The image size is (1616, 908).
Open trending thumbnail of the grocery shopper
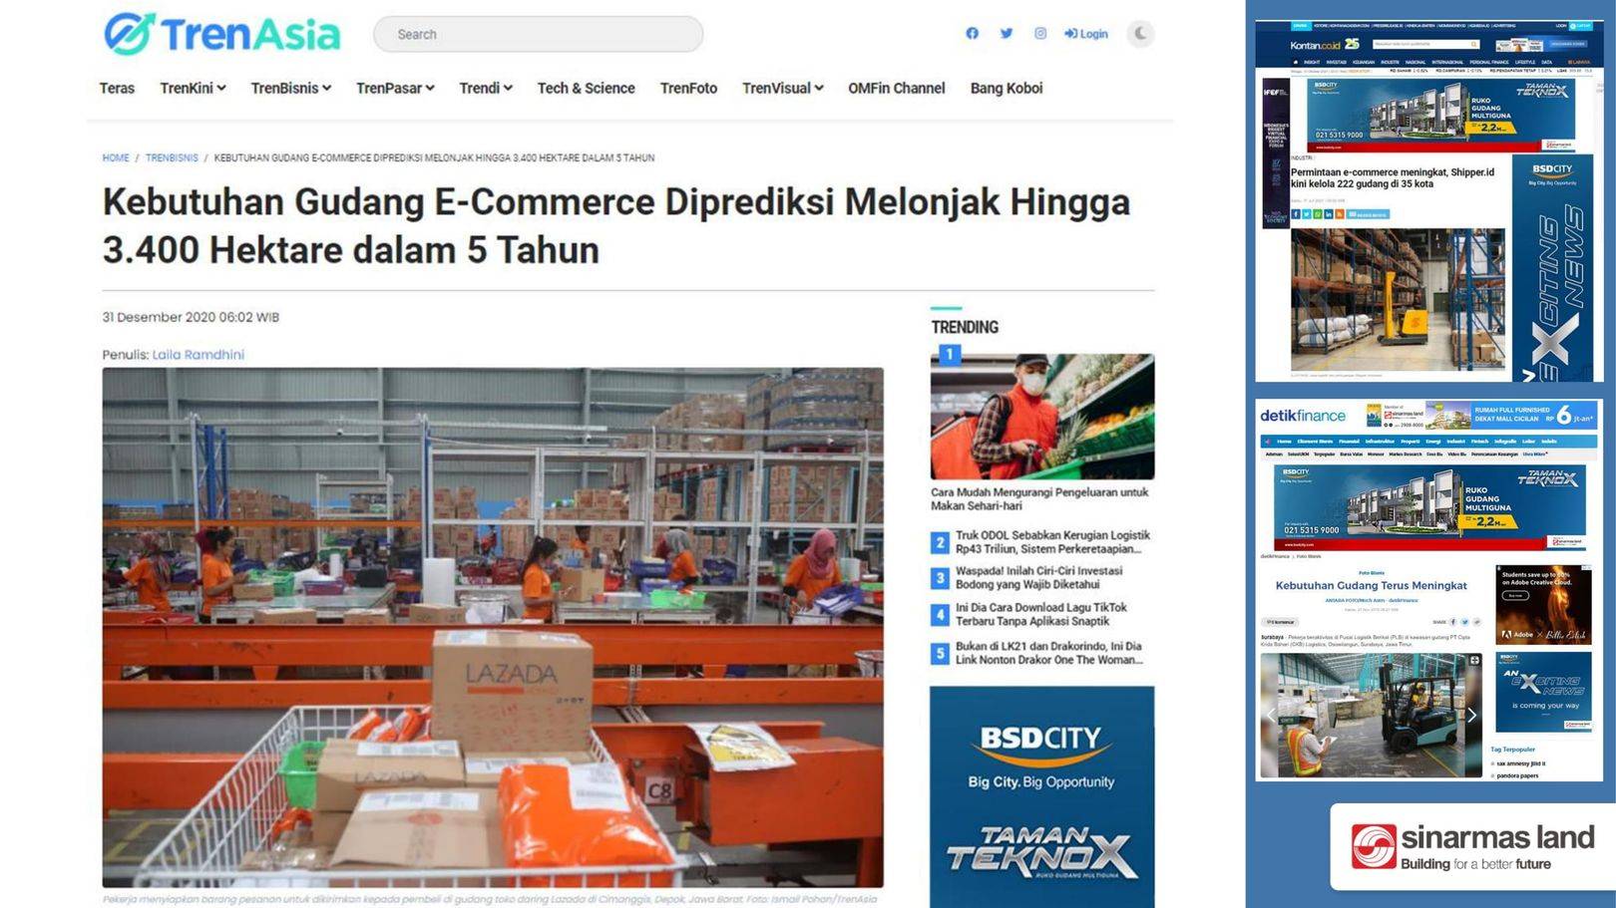(x=1042, y=417)
